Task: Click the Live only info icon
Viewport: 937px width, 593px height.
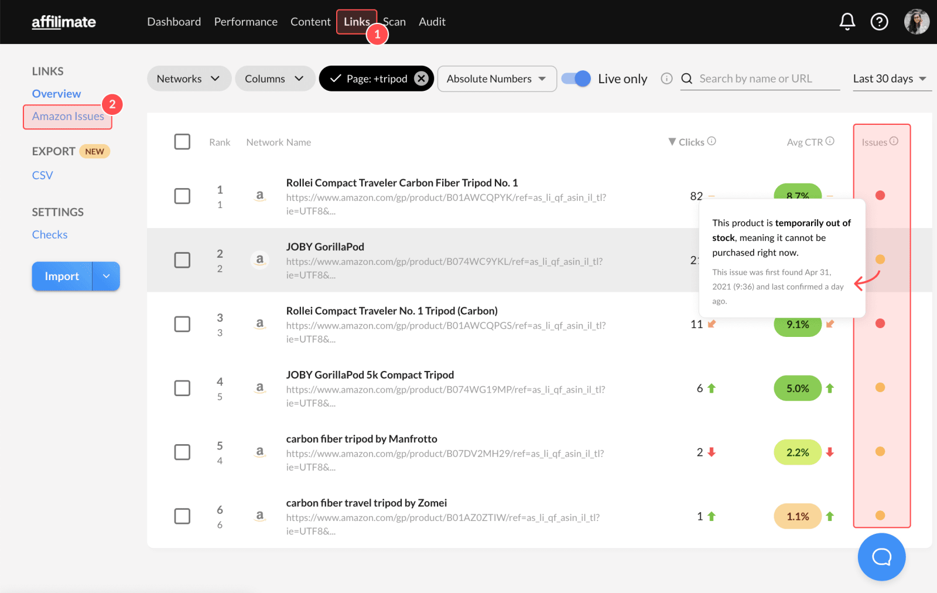Action: point(666,79)
